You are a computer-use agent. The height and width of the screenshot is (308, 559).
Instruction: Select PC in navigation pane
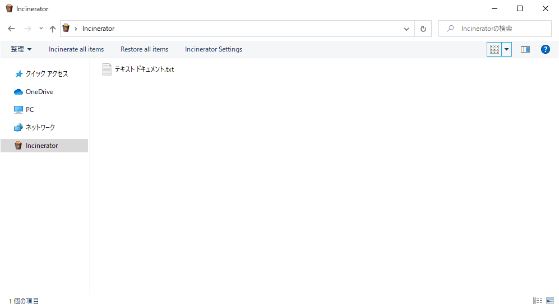click(x=30, y=110)
